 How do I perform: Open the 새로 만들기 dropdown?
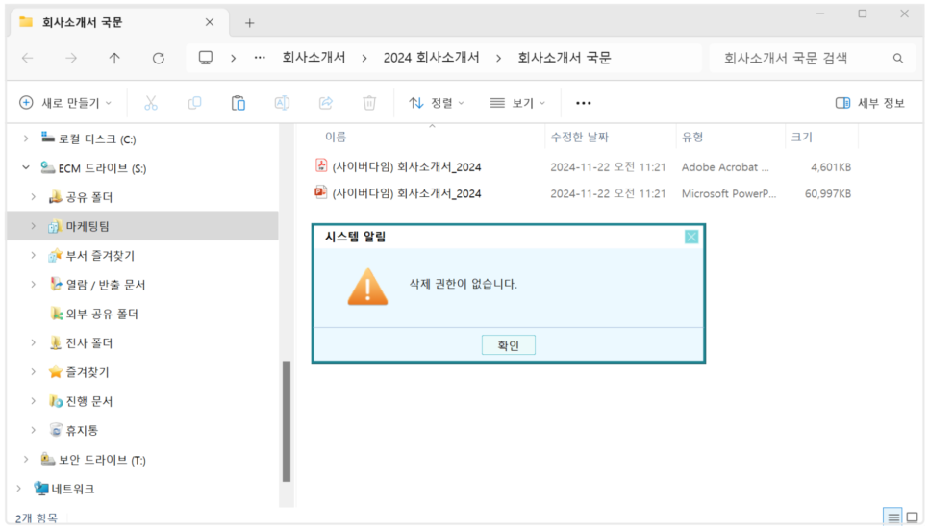[65, 103]
